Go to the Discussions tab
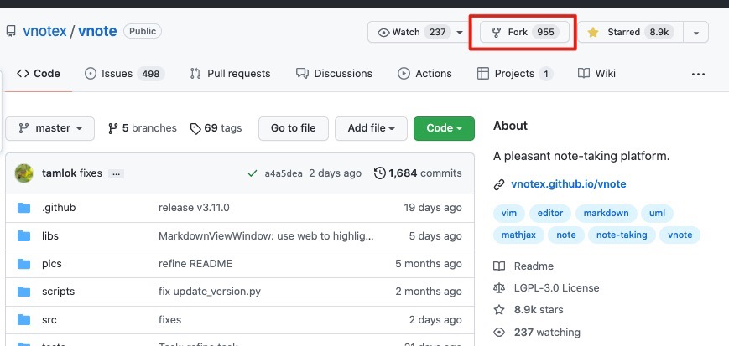The height and width of the screenshot is (346, 729). (334, 74)
